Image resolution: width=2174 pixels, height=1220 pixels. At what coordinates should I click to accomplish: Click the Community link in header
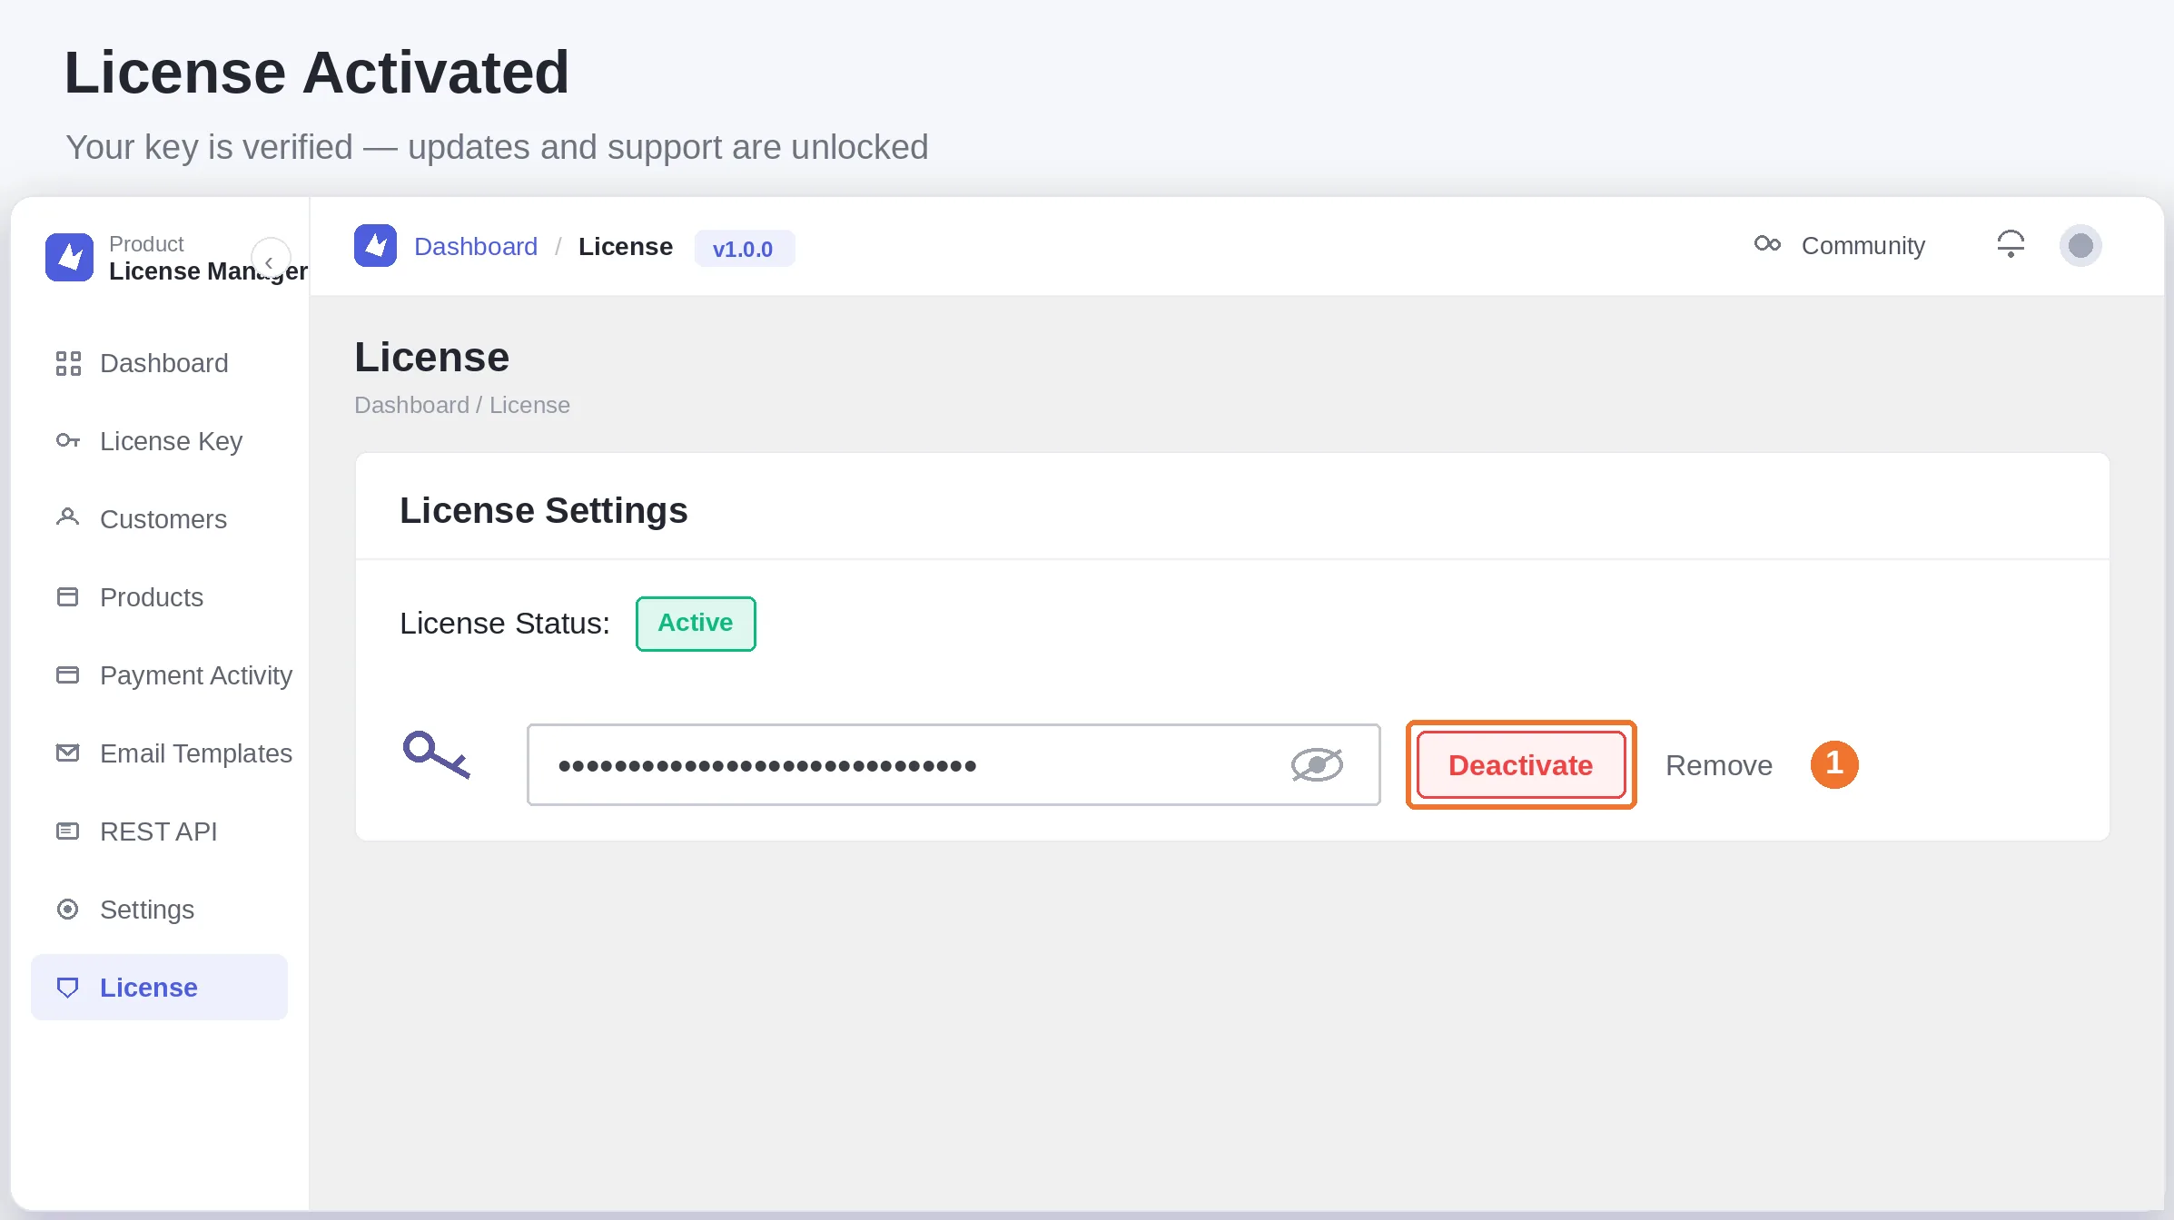coord(1863,246)
